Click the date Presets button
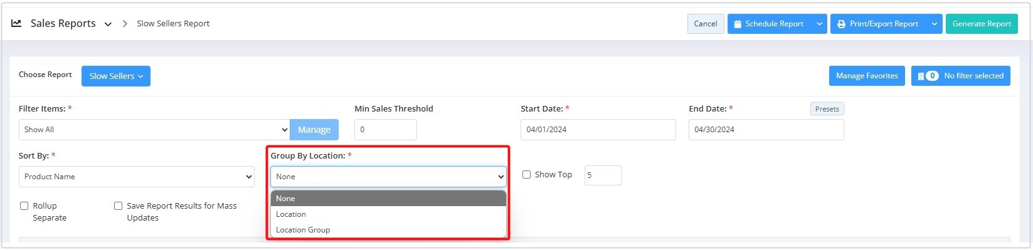Screen dimensions: 1033x250 tap(827, 109)
